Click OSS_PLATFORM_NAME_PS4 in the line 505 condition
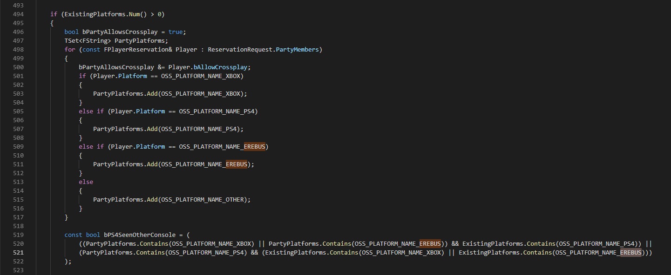Screen dimensions: 671x275 pos(218,111)
